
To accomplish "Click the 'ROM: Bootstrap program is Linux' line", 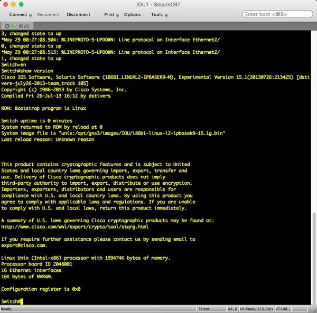I will (43, 108).
